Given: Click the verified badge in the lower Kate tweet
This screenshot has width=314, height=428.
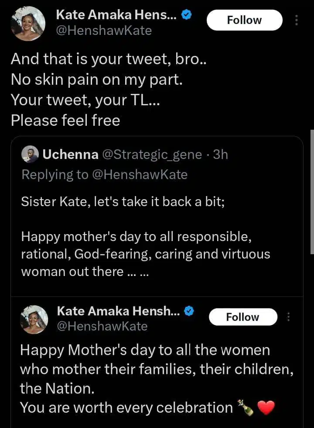Looking at the screenshot, I should point(189,311).
